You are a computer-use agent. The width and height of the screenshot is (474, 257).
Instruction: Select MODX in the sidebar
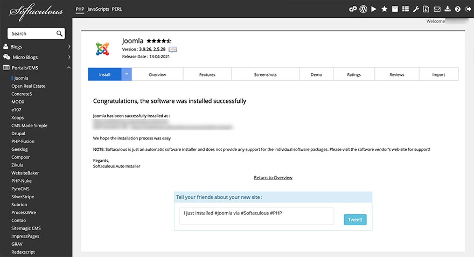(18, 102)
